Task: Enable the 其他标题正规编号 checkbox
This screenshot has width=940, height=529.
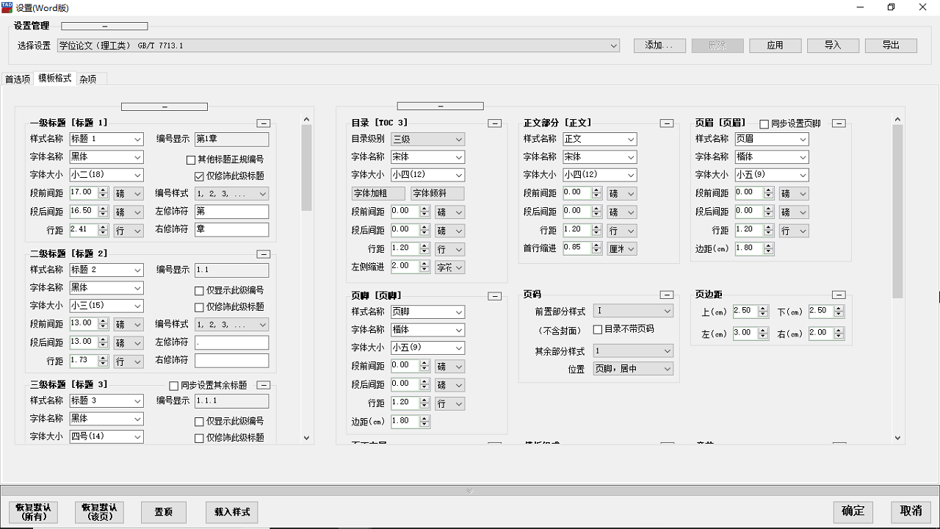Action: (x=189, y=159)
